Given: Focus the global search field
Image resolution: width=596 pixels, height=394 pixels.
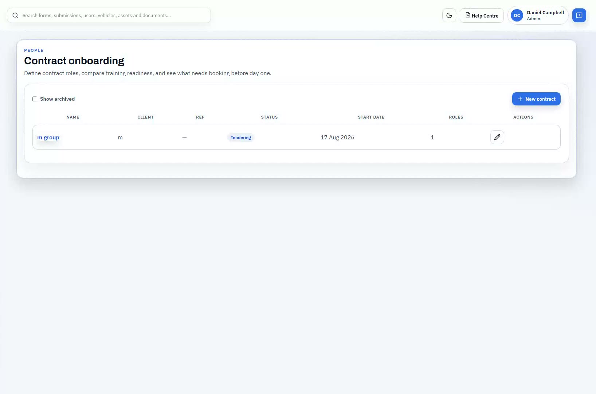Looking at the screenshot, I should tap(109, 15).
